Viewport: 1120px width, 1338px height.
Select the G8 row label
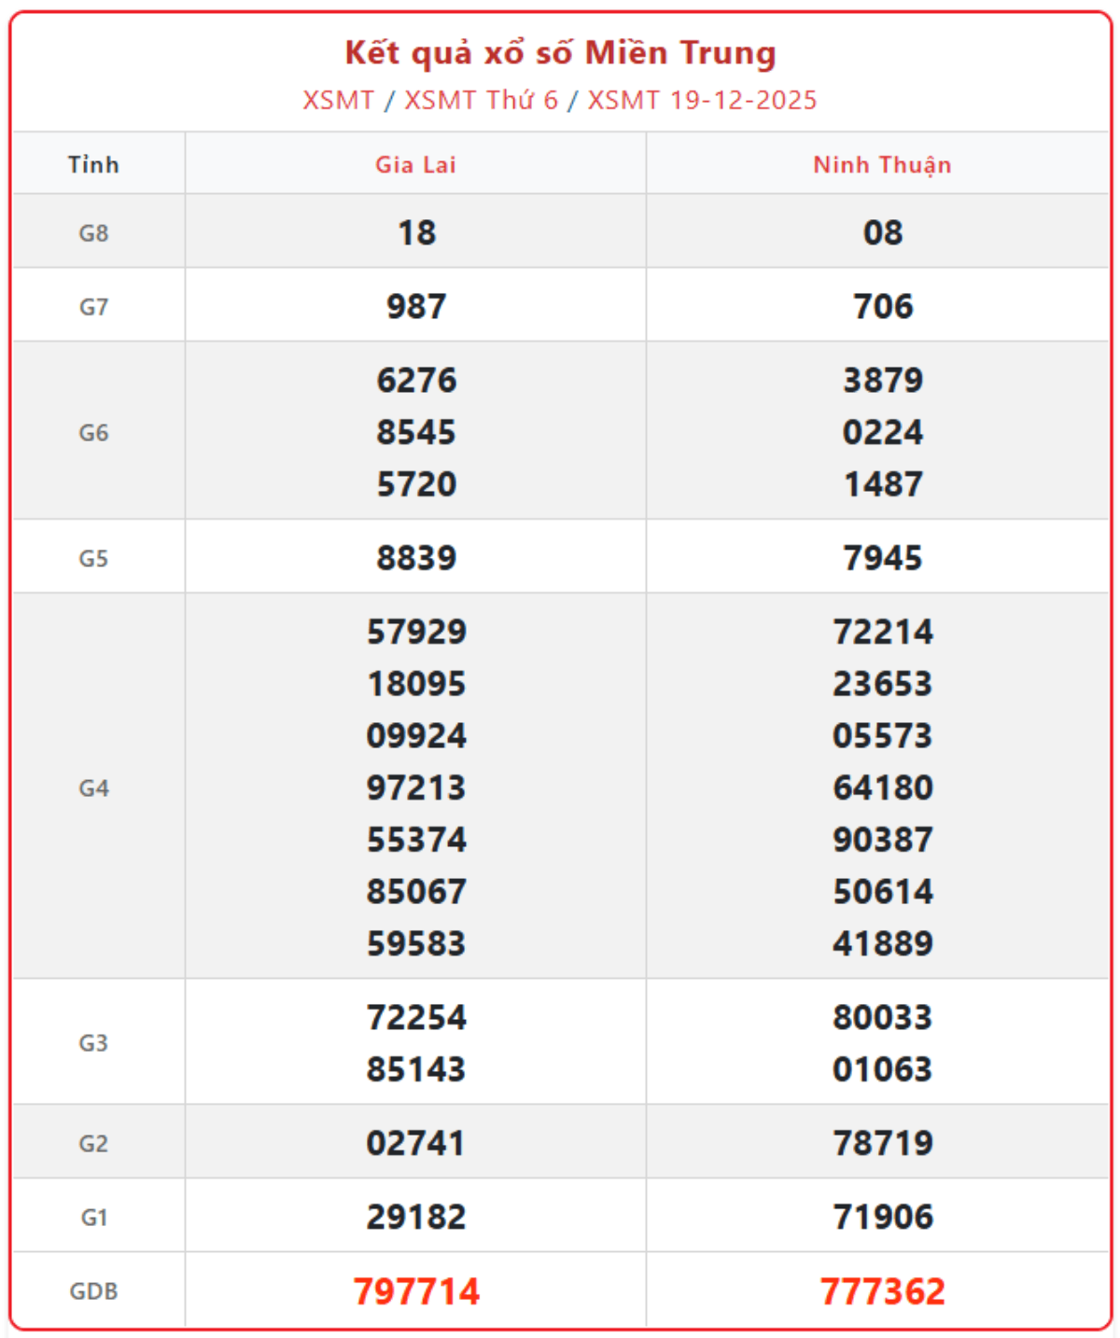click(93, 233)
